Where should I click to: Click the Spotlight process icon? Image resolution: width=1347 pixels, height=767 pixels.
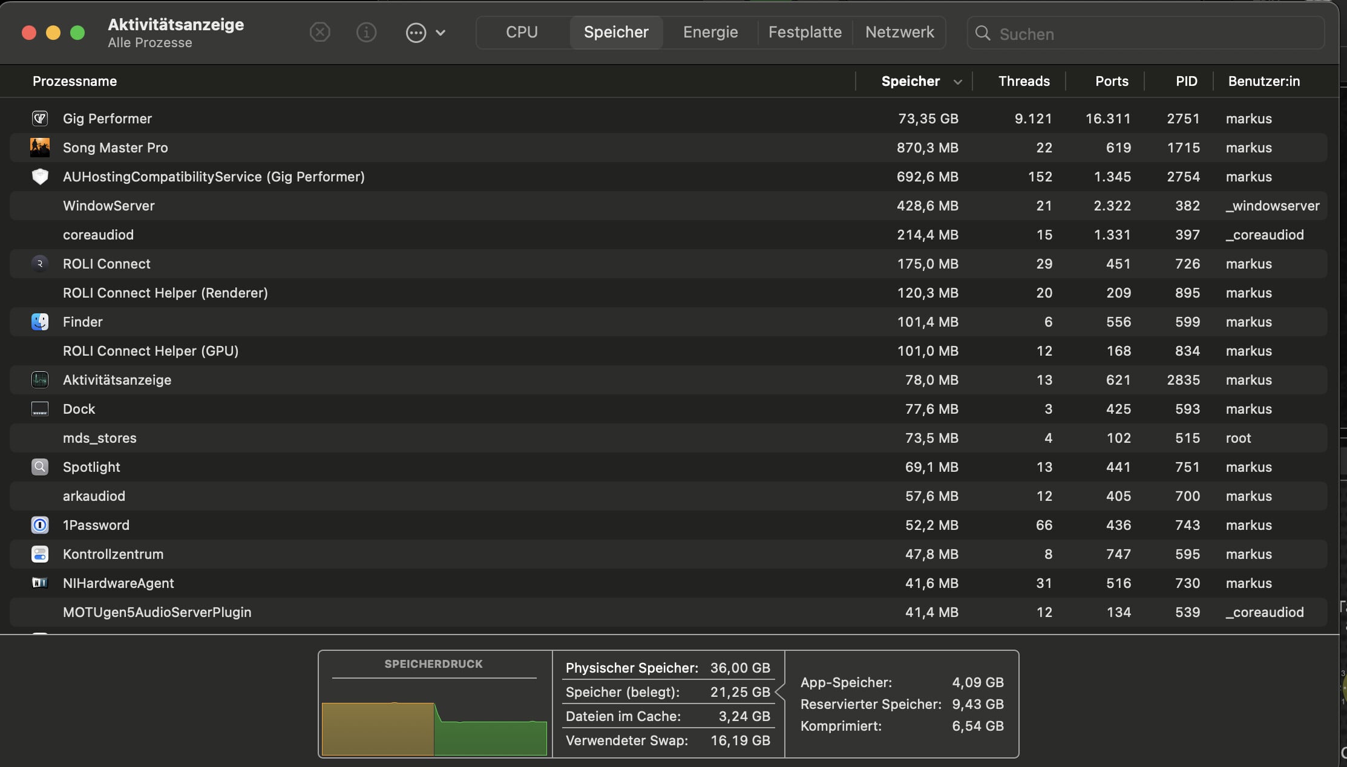(40, 467)
